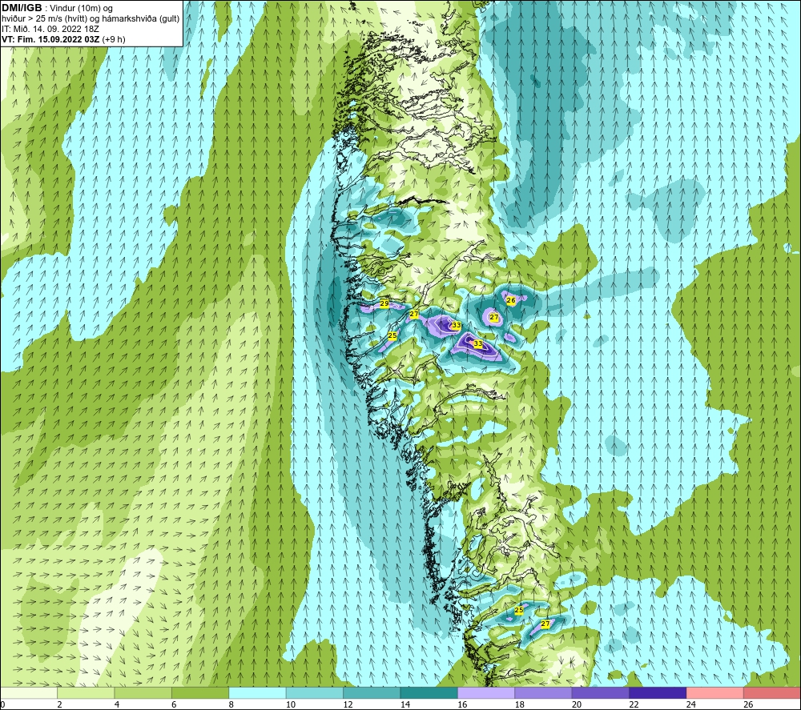
Task: Click the '18' tick label on the color scale
Action: [520, 704]
